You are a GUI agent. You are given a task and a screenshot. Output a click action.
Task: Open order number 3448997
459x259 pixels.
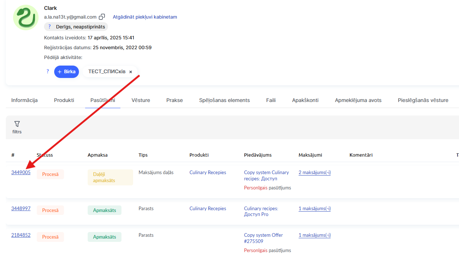tap(21, 208)
